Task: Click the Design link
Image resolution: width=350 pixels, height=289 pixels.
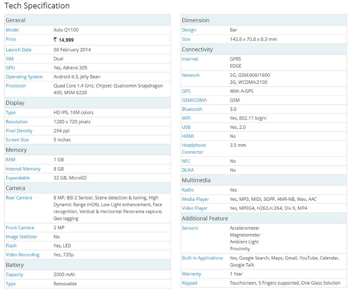Action: tap(189, 30)
